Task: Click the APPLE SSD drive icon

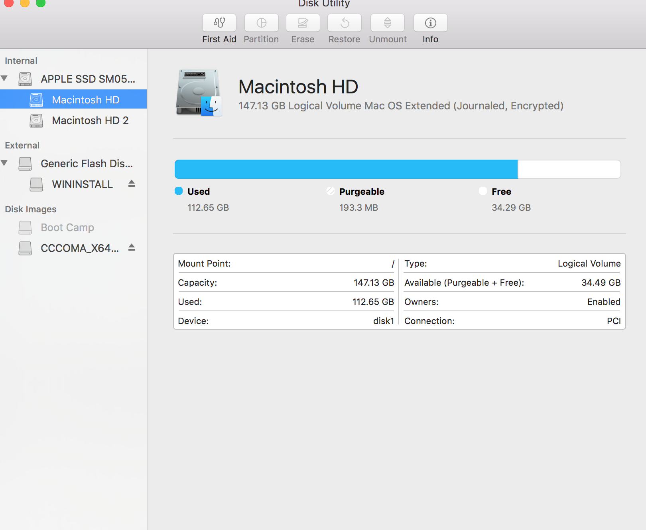Action: point(25,79)
